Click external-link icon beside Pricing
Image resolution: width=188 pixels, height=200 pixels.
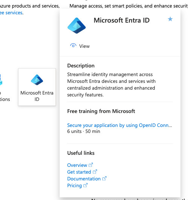tap(85, 185)
